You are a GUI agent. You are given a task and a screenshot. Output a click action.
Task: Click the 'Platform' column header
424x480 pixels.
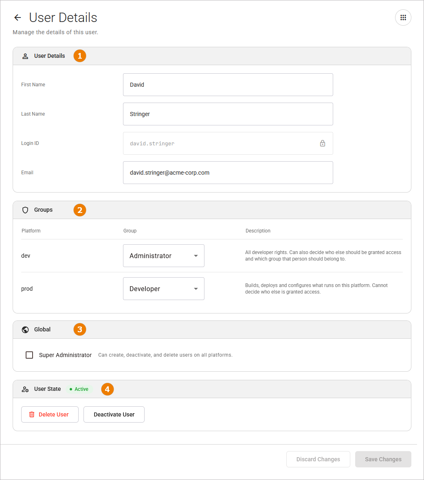tap(31, 231)
